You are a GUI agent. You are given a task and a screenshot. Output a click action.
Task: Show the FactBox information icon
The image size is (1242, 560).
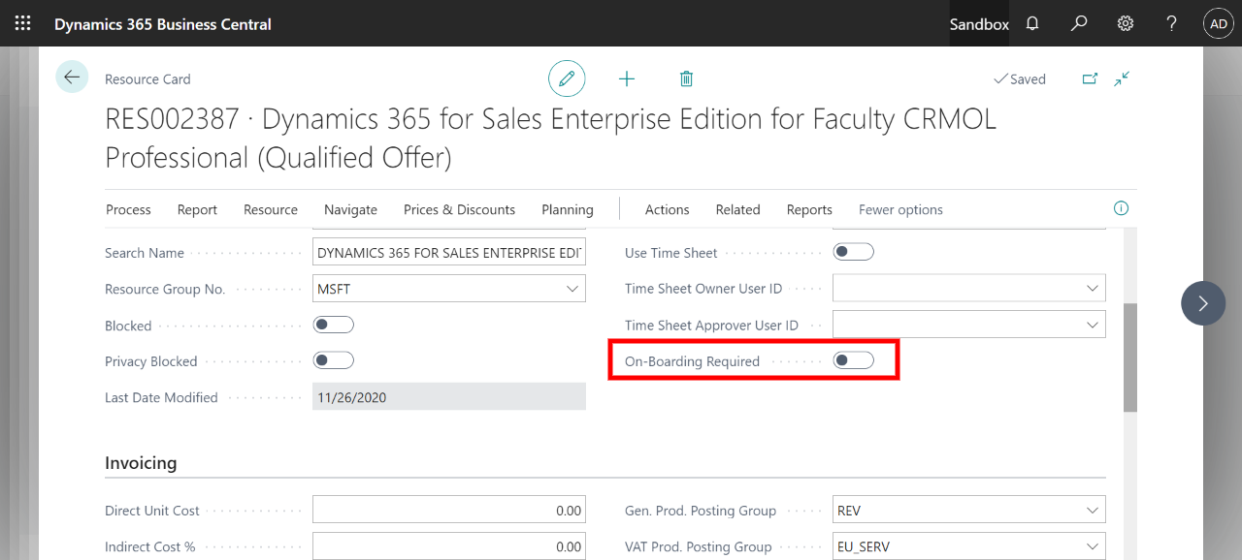1121,208
